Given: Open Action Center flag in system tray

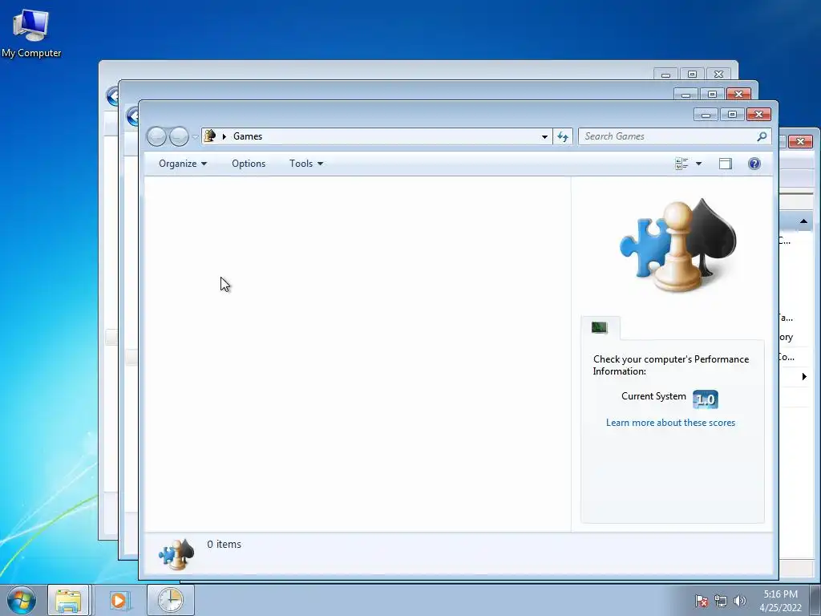Looking at the screenshot, I should point(702,601).
